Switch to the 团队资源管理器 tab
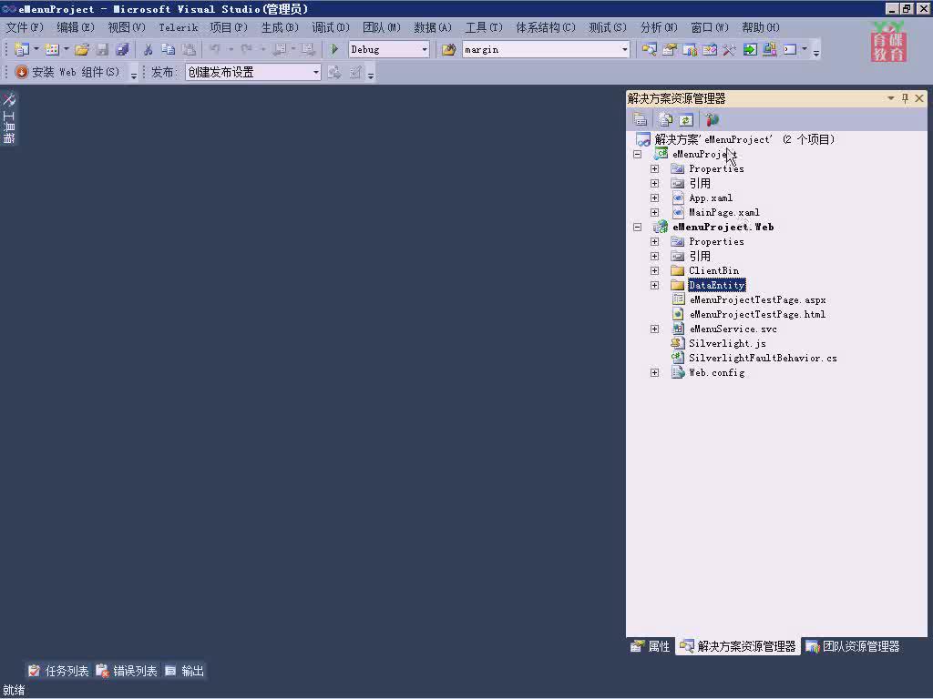This screenshot has width=933, height=699. pos(852,646)
